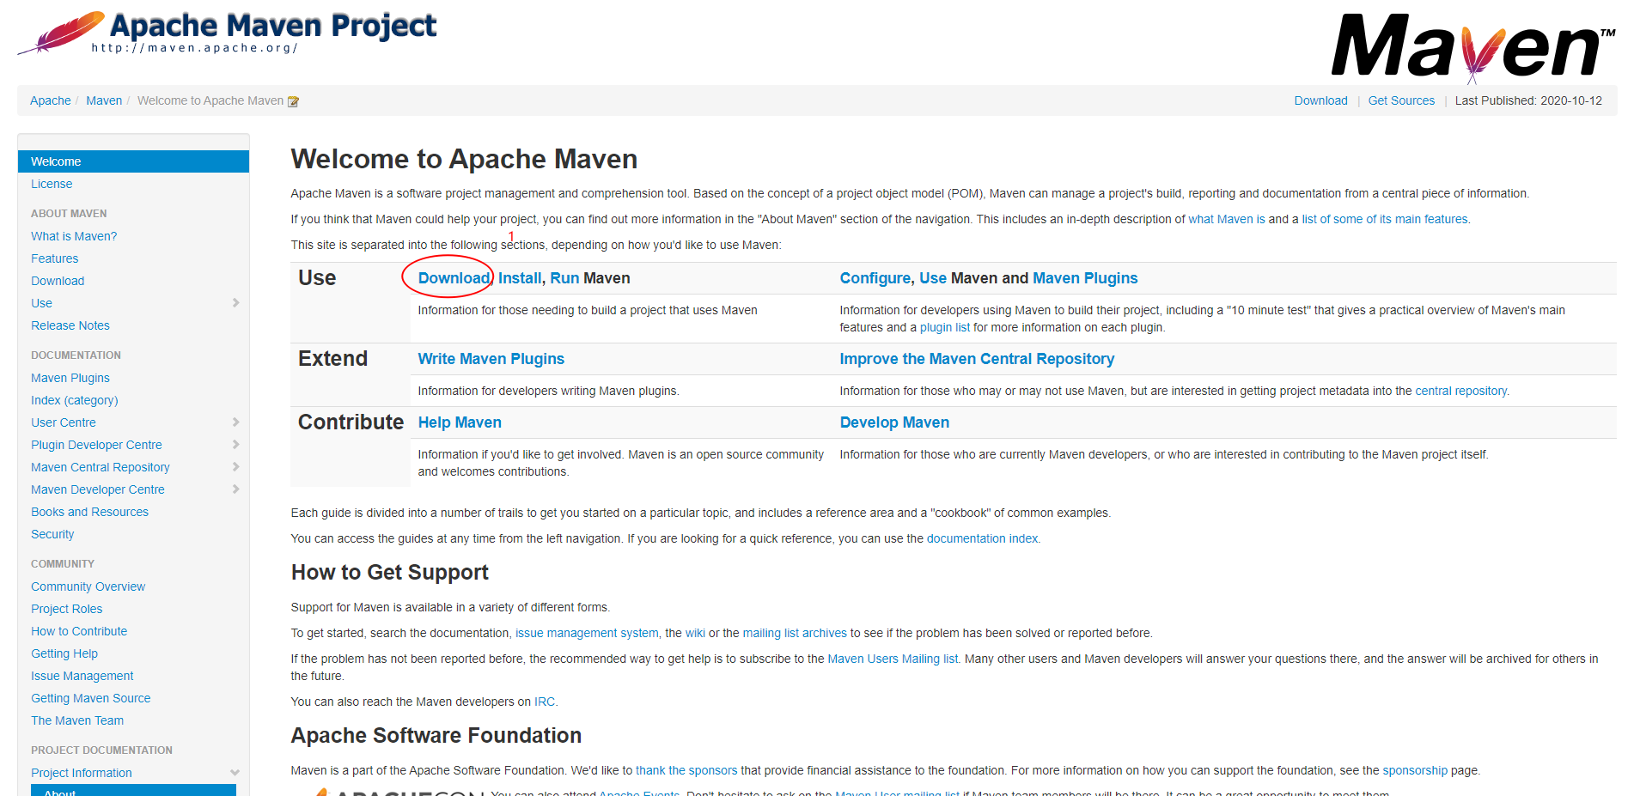Click the 'mailing list archives' link
The height and width of the screenshot is (796, 1634).
pos(795,633)
